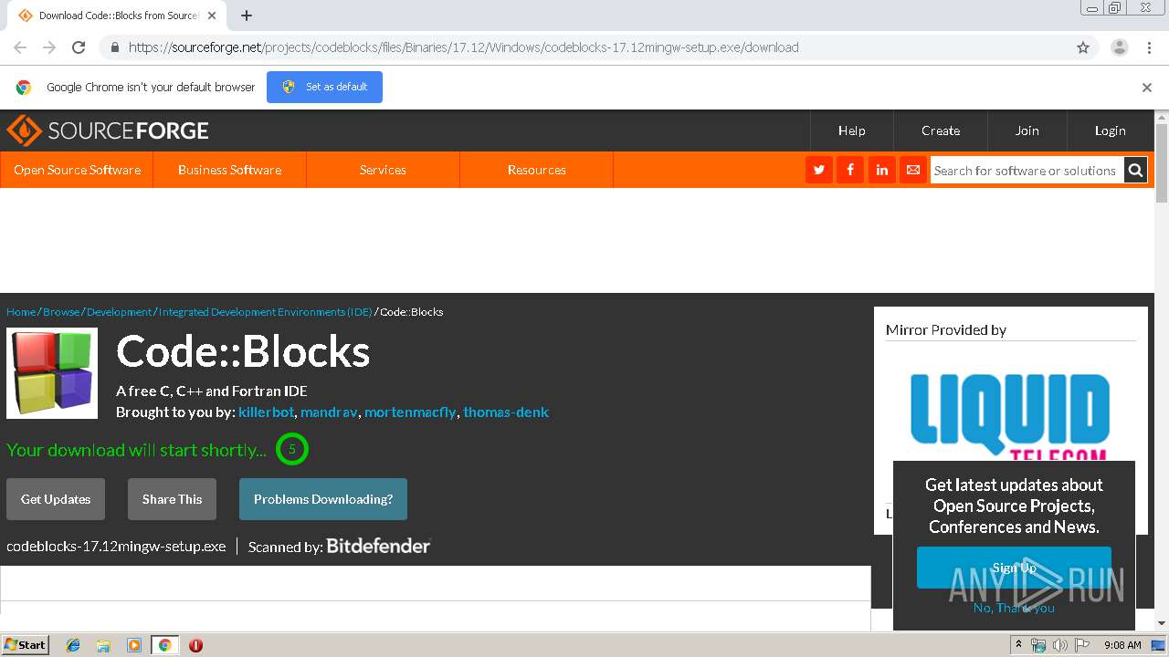The width and height of the screenshot is (1169, 657).
Task: Open the Create menu item
Action: 941,130
